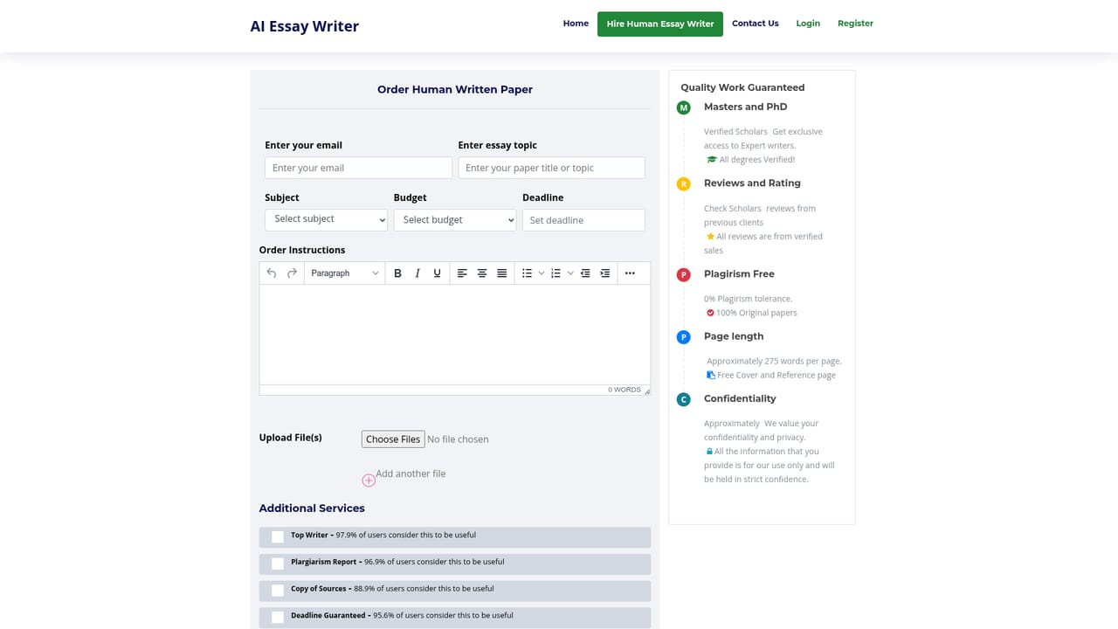Screen dimensions: 1118x629
Task: Open the Contact Us page
Action: tap(756, 24)
